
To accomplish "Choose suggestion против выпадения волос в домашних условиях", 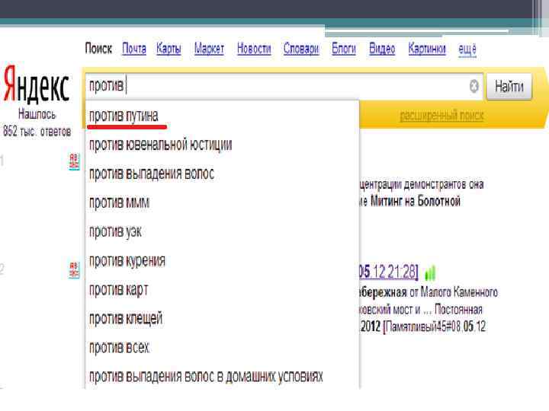I will tap(223, 377).
